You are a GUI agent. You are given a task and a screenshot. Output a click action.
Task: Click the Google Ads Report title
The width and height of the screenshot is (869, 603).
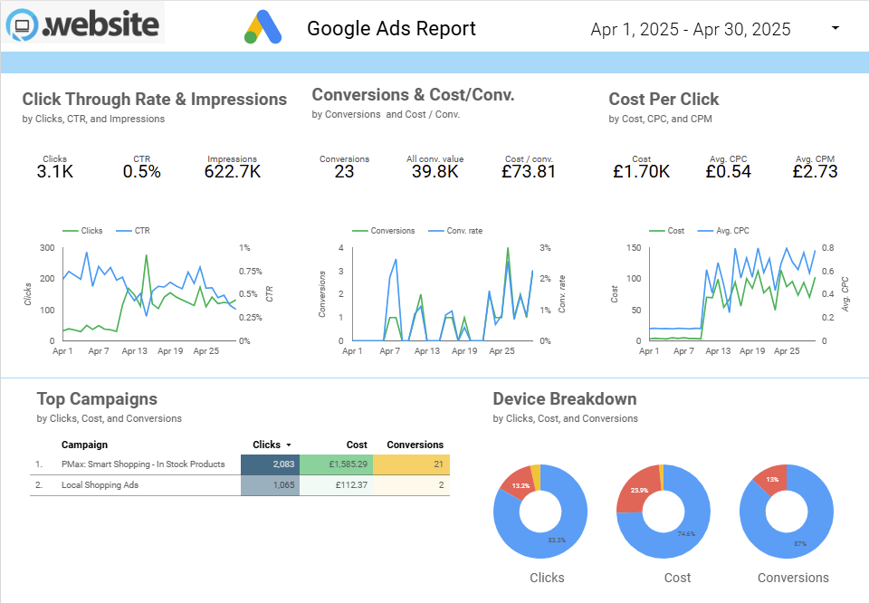(391, 28)
